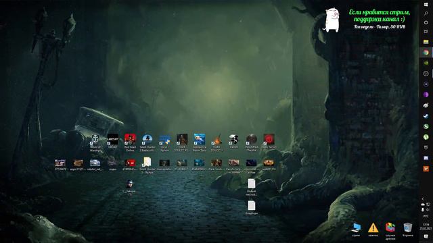
Task: Open the orange checkmark app in the taskbar
Action: click(426, 169)
